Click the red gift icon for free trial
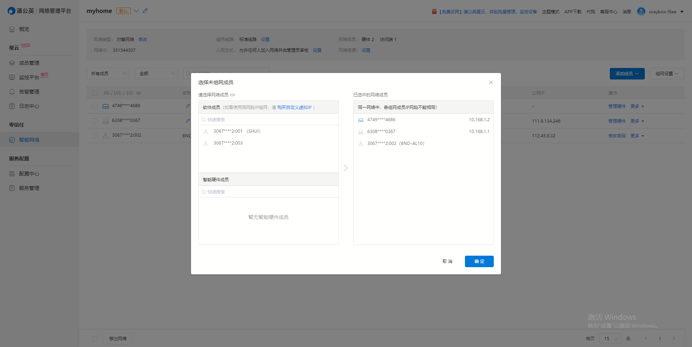This screenshot has width=692, height=347. tap(434, 12)
